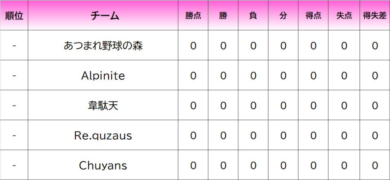Click the 勝点 value for Alpinite
This screenshot has height=180, width=390.
(x=193, y=76)
